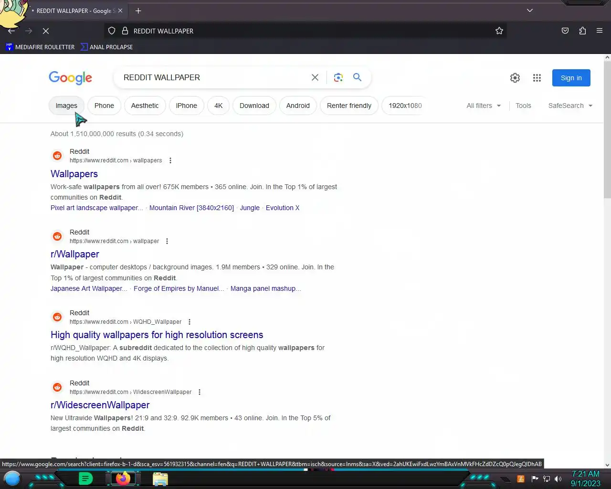This screenshot has height=489, width=611.
Task: Switch to the Images results tab
Action: pos(66,106)
